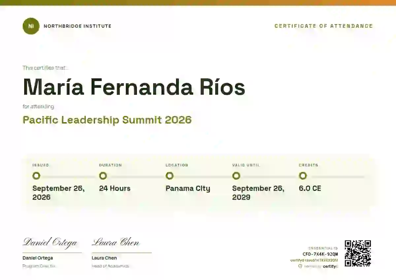Image resolution: width=396 pixels, height=280 pixels.
Task: Click the 'LOCATION' label
Action: click(x=177, y=165)
